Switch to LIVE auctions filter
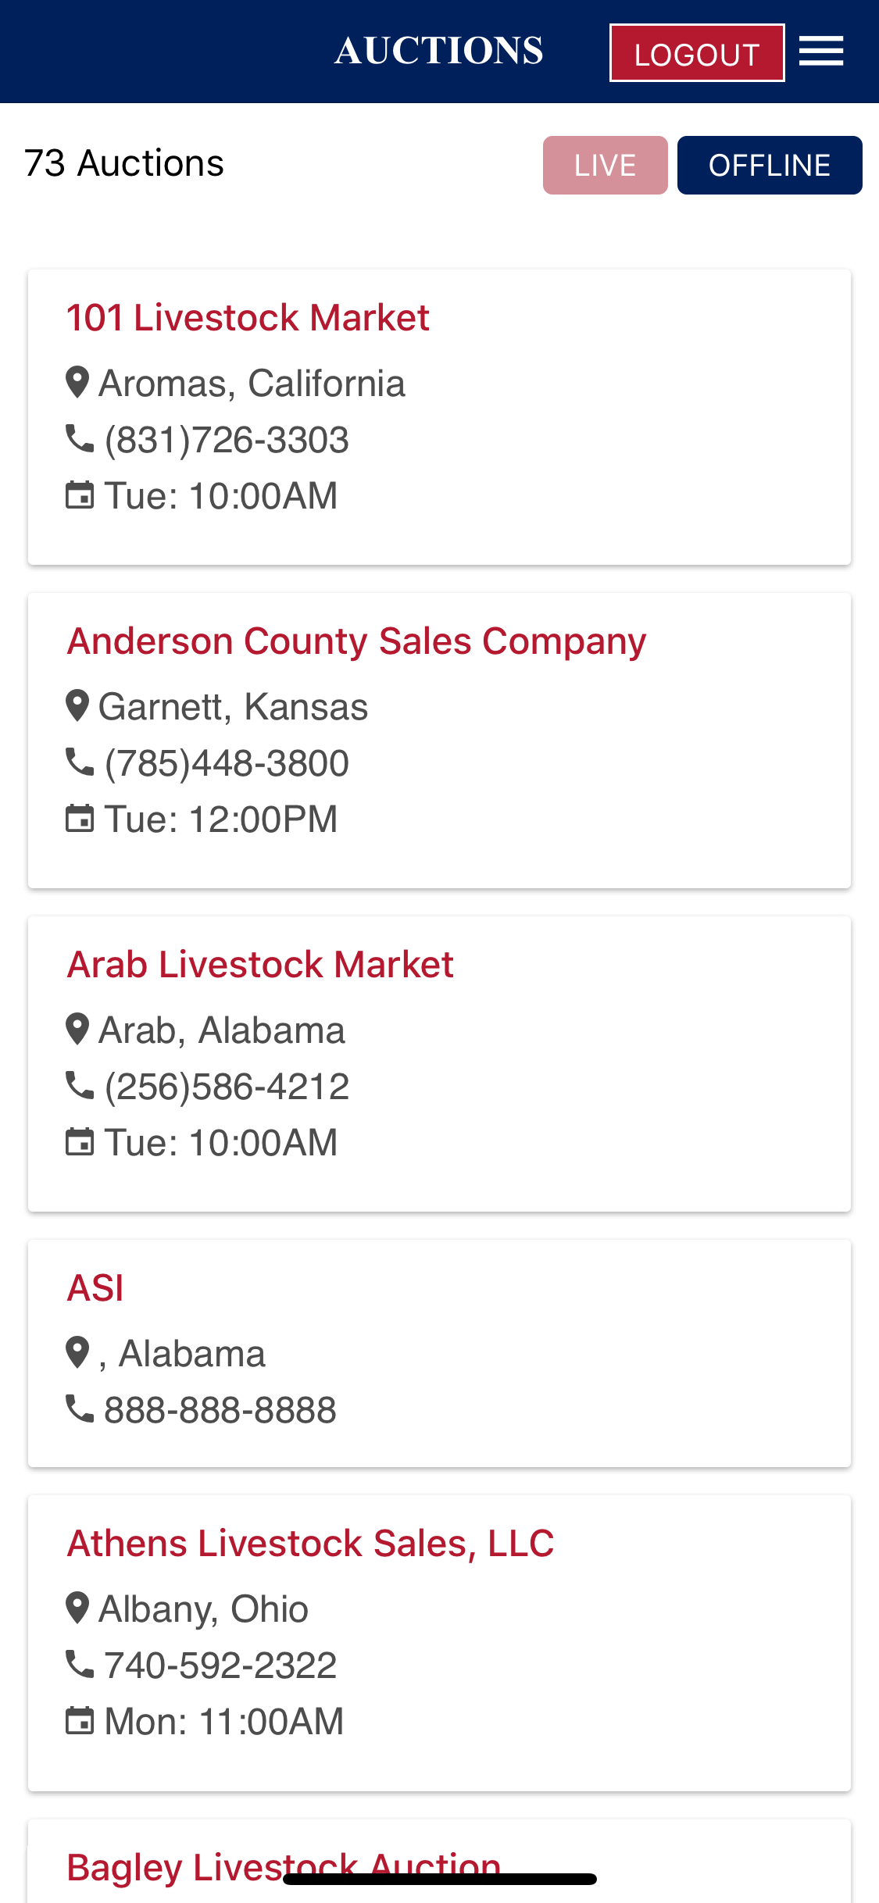 606,165
